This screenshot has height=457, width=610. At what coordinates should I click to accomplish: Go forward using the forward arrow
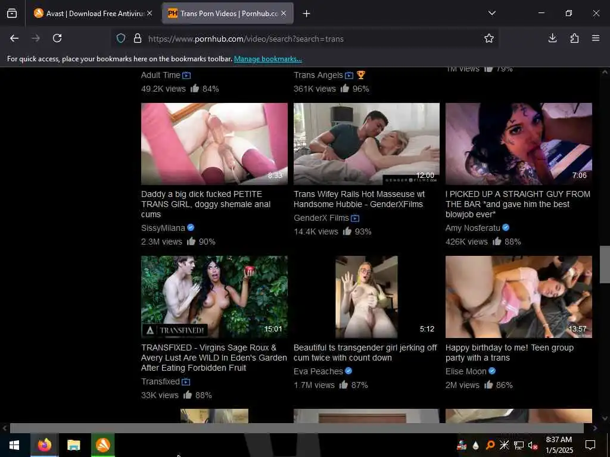click(36, 38)
